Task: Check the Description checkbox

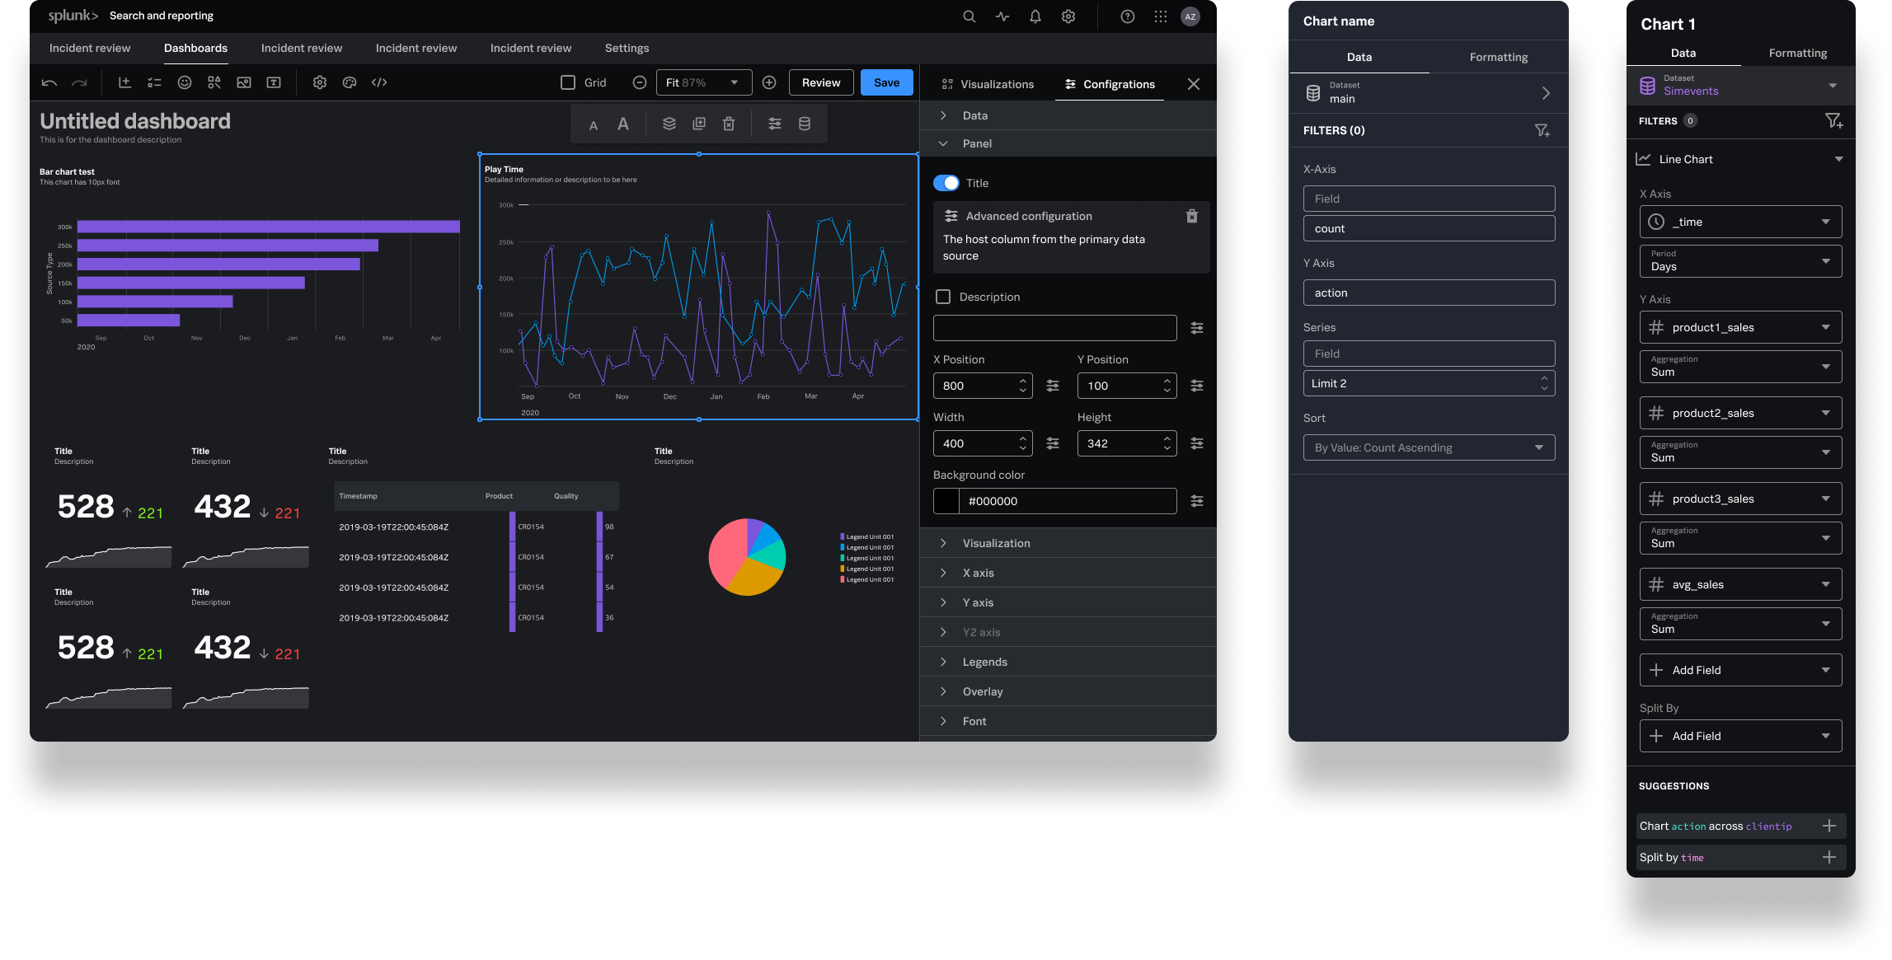Action: point(944,297)
